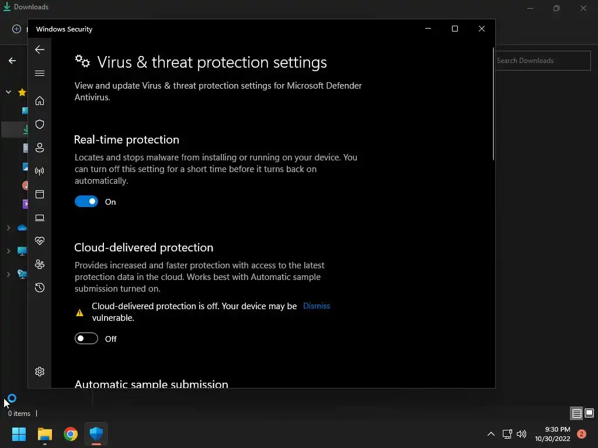Expand the Network tree node
Viewport: 598px width, 448px height.
(x=8, y=274)
